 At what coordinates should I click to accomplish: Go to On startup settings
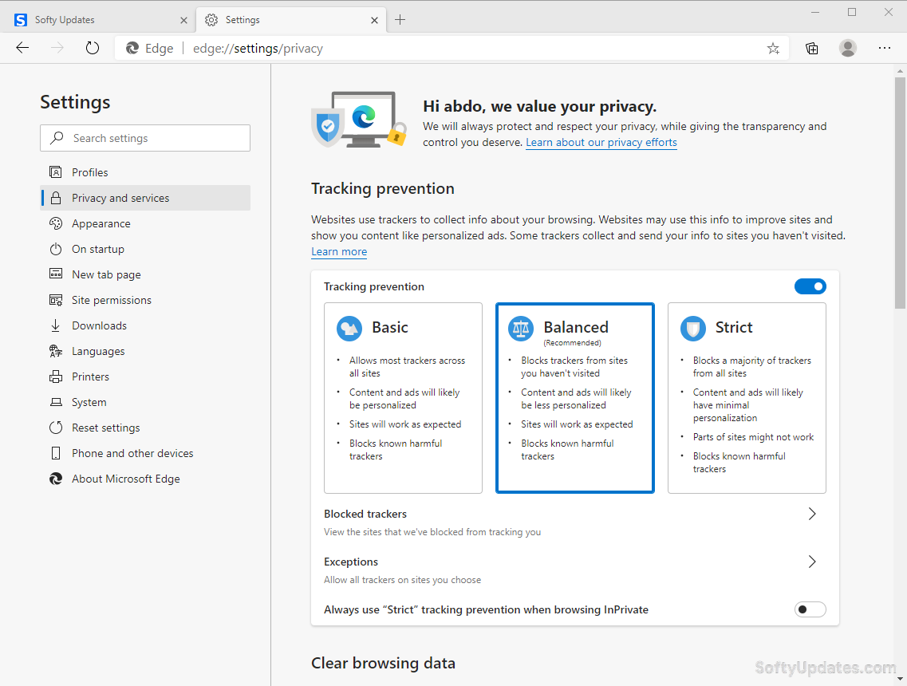[x=145, y=249]
